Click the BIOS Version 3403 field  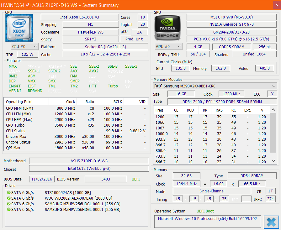pos(106,179)
